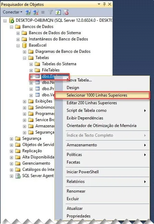Click the Disconnect server toolbar icon
Image resolution: width=154 pixels, height=224 pixels.
pos(36,12)
